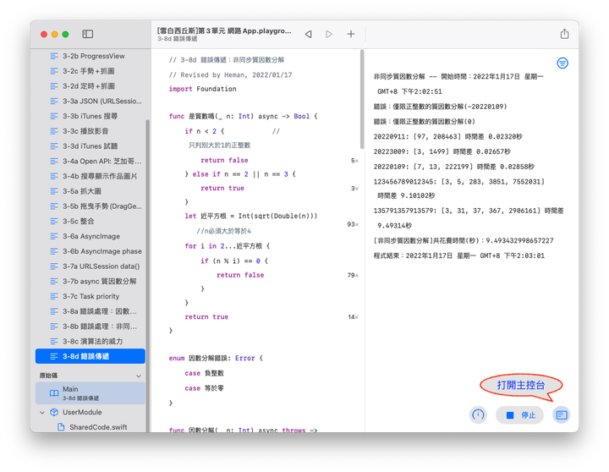609x472 pixels.
Task: Click 'let 近平方根' code line
Action: tap(251, 216)
